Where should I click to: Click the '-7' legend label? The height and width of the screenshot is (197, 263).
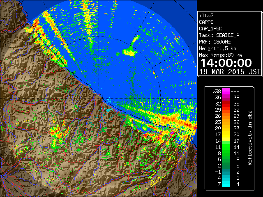(218, 184)
